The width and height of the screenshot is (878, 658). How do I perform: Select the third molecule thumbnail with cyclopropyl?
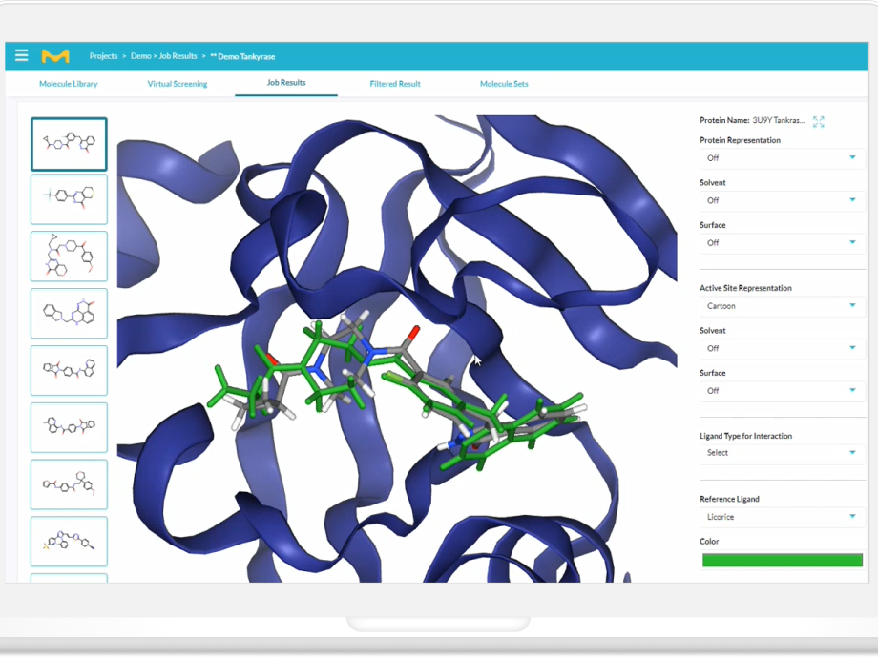coord(69,257)
